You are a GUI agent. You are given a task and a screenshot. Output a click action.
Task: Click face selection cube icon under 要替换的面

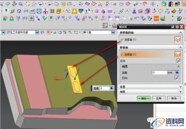tap(178, 40)
